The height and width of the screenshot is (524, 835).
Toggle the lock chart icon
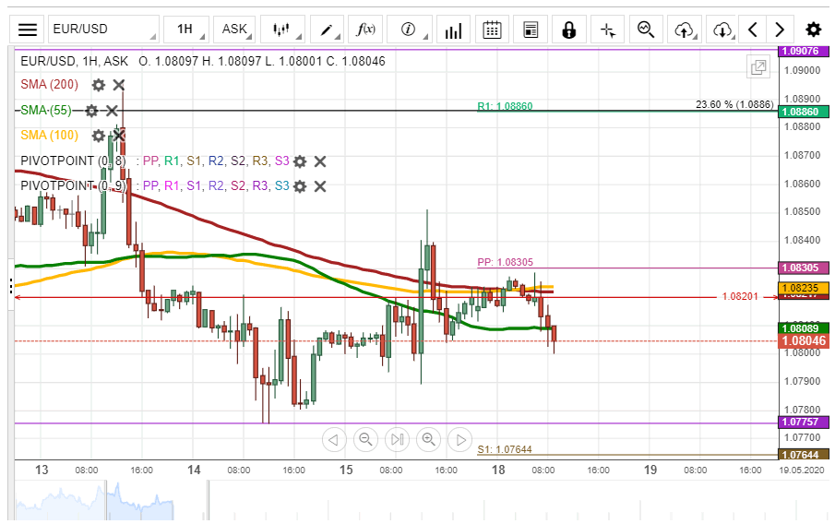tap(568, 30)
